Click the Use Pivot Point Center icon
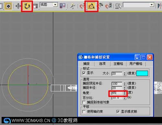This screenshot has height=125, width=162. point(63,6)
